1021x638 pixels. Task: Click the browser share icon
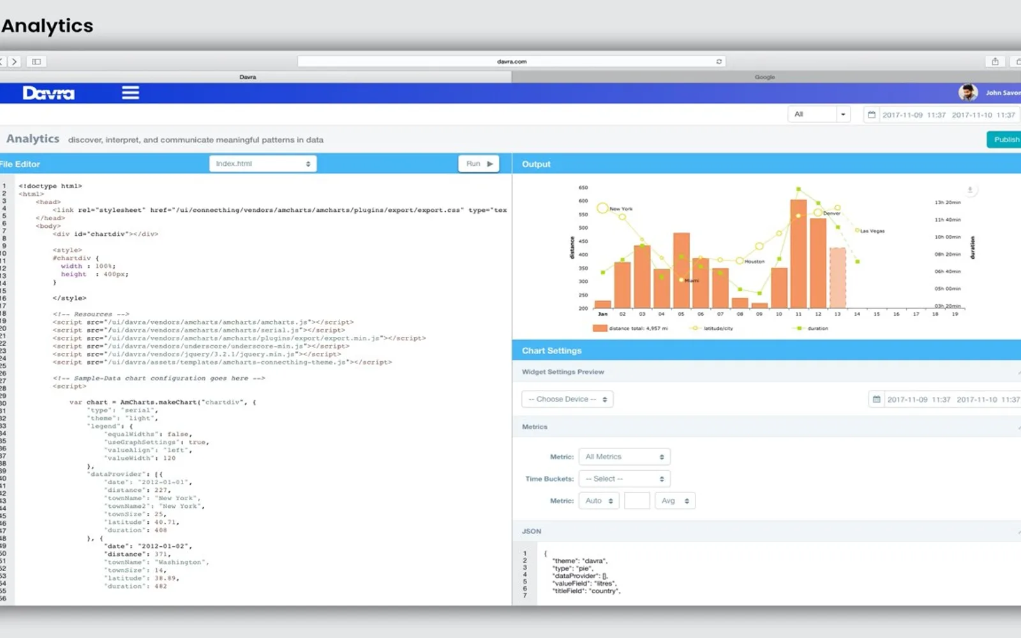[x=995, y=62]
